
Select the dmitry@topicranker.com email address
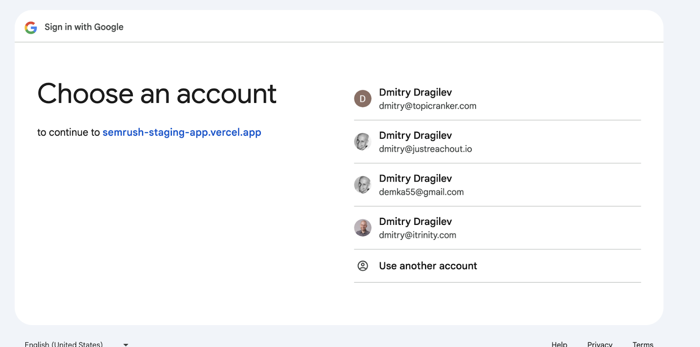[427, 106]
